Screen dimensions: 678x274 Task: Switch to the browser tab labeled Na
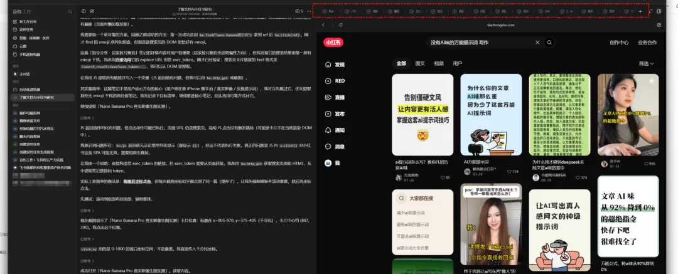point(327,11)
